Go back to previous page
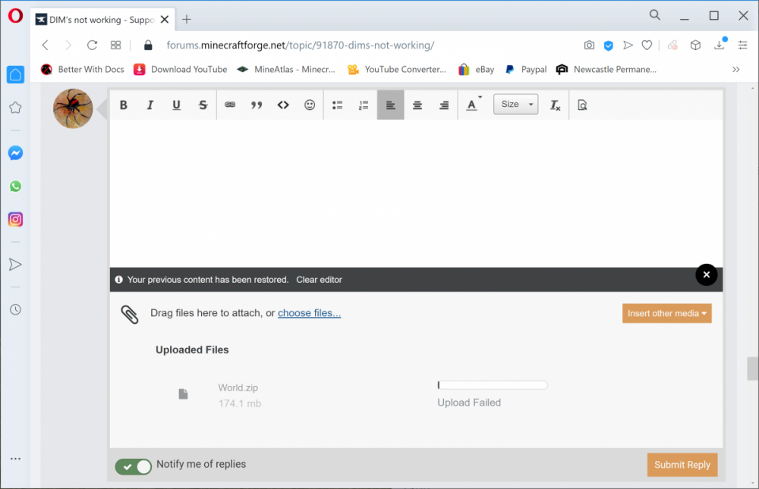Image resolution: width=759 pixels, height=489 pixels. coord(46,45)
